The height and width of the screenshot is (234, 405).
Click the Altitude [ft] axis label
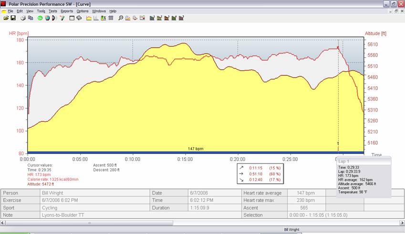click(x=375, y=33)
